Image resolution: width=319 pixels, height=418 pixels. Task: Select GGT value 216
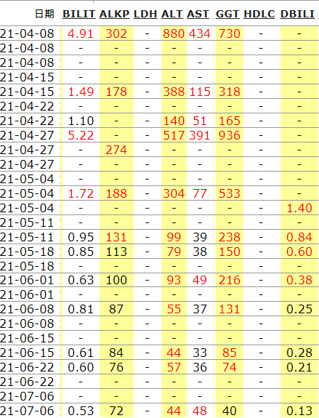point(230,280)
